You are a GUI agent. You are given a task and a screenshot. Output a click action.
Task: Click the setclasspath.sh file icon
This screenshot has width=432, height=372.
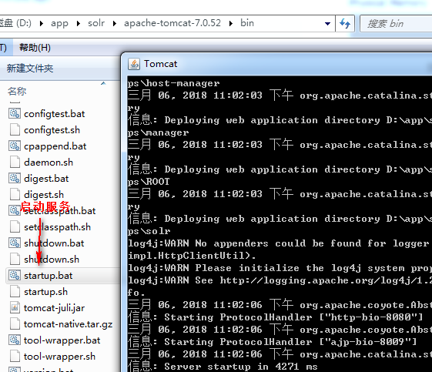tap(15, 226)
